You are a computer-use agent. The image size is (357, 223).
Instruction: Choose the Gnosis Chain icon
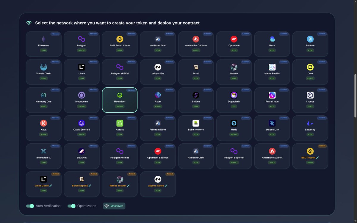point(43,67)
